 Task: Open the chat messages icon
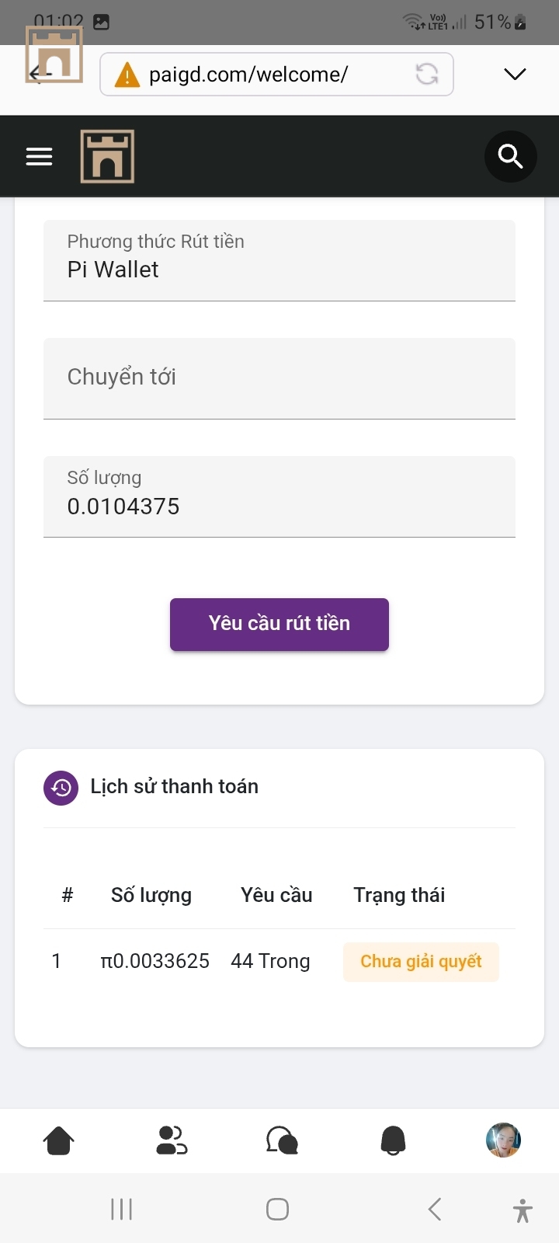(281, 1140)
